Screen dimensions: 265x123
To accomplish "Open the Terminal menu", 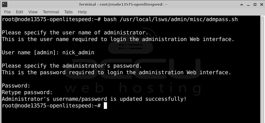I will point(51,12).
